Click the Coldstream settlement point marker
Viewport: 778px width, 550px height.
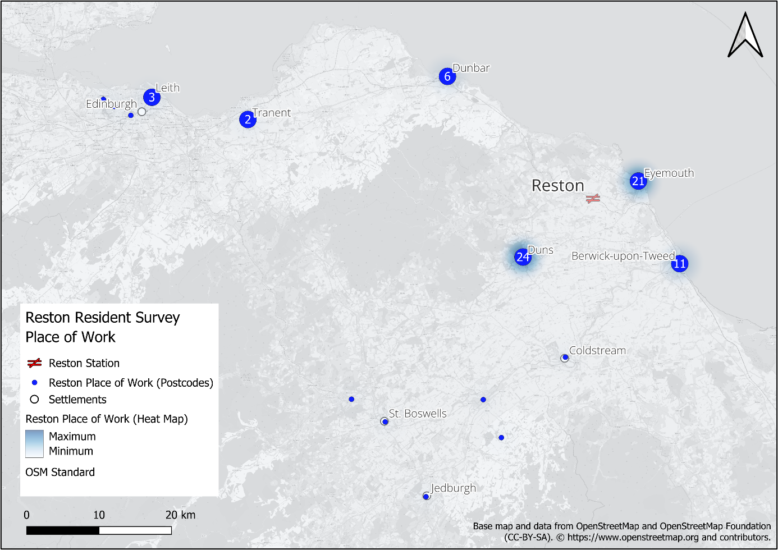click(565, 358)
